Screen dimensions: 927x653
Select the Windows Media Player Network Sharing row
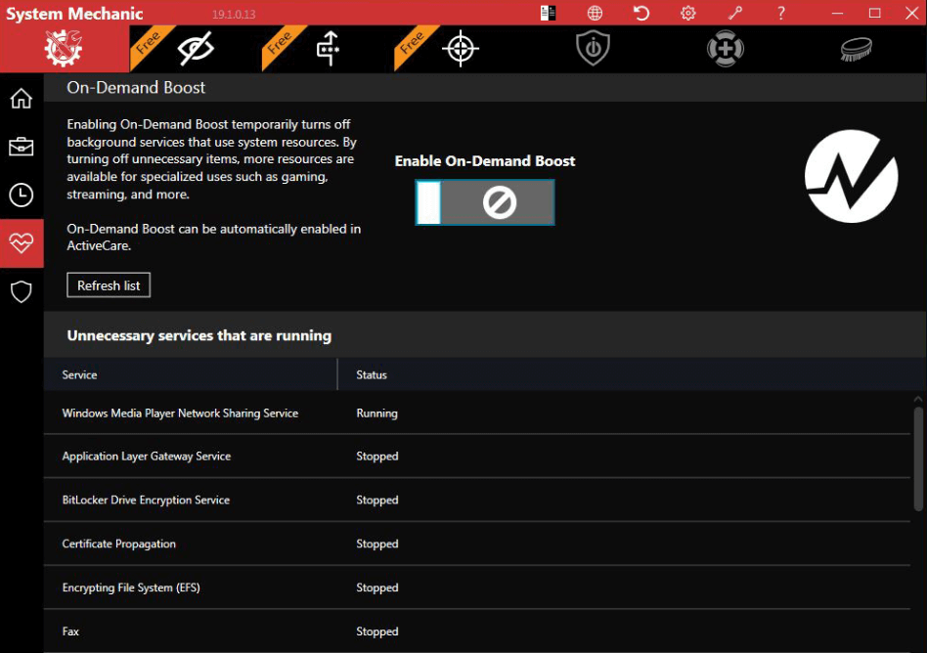click(180, 414)
